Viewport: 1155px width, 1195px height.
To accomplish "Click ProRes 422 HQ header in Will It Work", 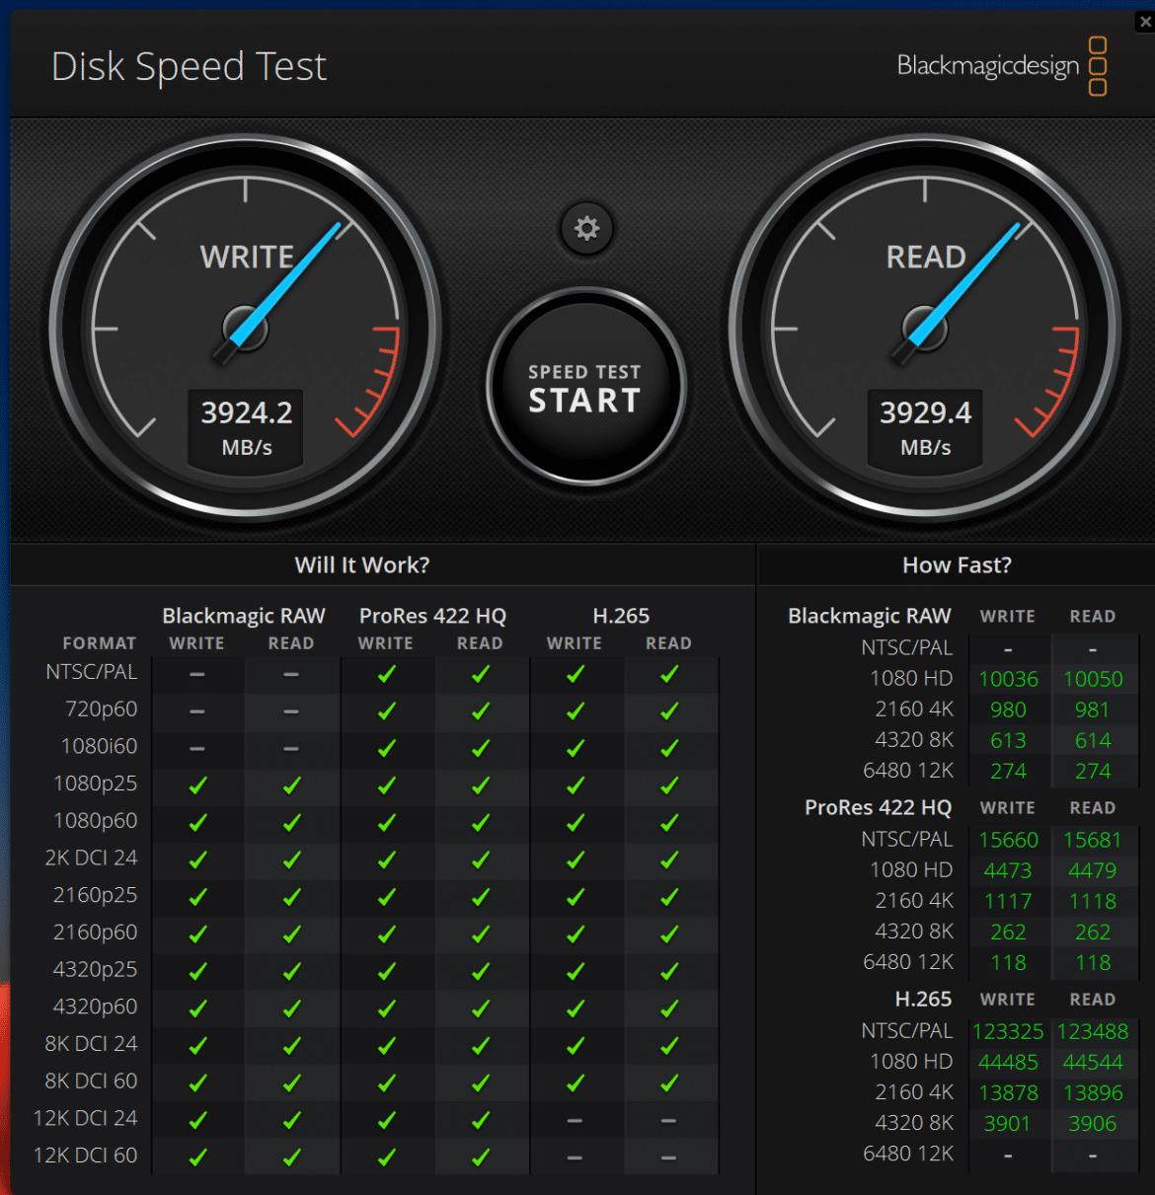I will pos(432,616).
